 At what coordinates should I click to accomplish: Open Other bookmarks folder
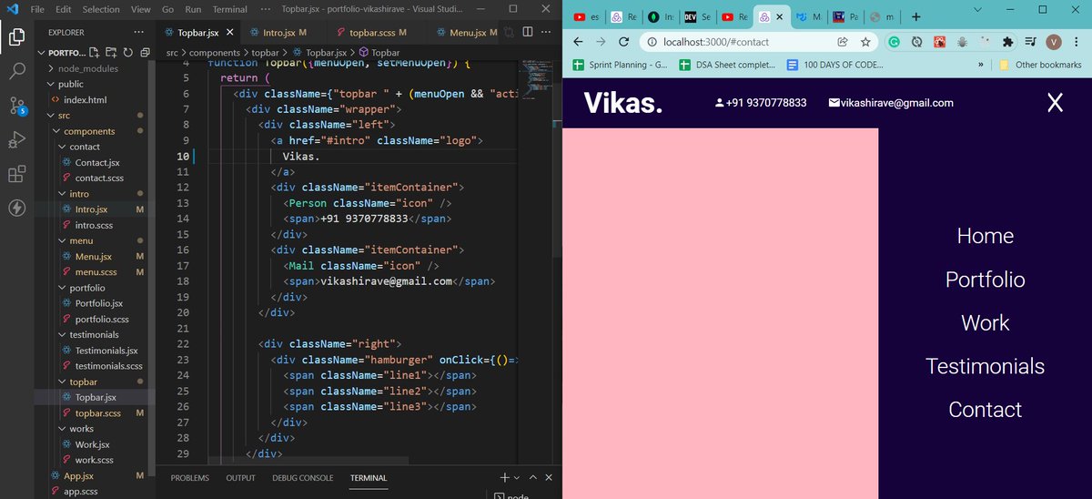click(x=1039, y=65)
